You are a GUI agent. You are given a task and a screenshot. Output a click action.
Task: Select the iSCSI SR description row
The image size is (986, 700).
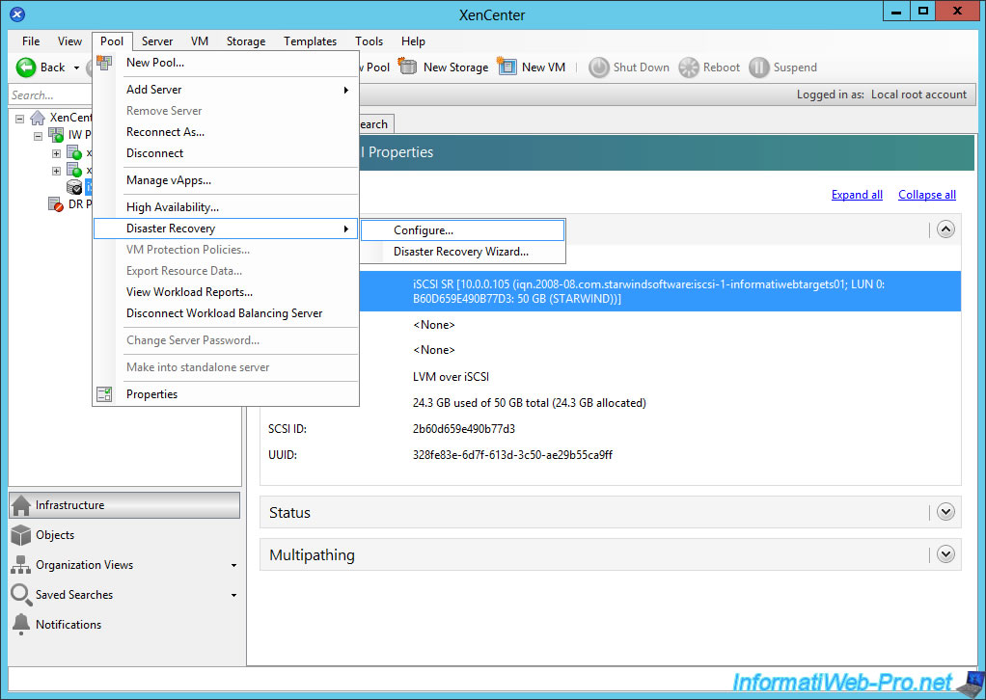(x=660, y=291)
